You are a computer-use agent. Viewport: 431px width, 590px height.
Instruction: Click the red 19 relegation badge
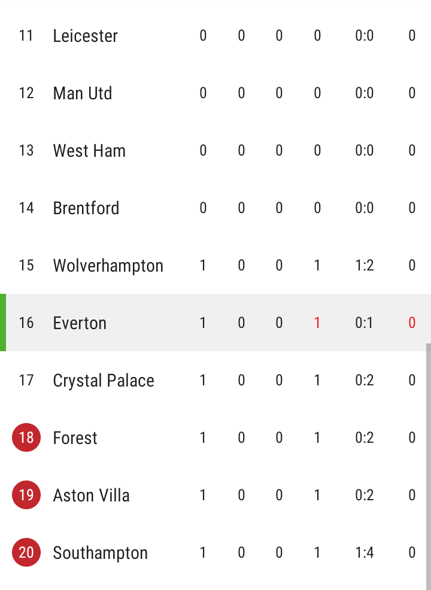(x=26, y=495)
